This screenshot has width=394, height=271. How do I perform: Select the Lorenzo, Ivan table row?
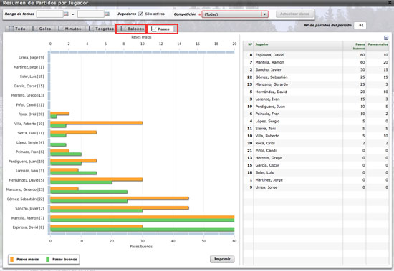click(316, 99)
